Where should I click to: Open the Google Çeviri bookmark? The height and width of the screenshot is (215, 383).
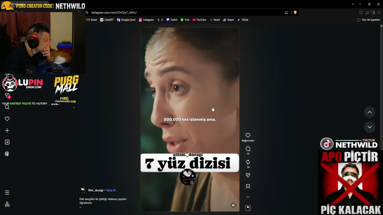pyautogui.click(x=126, y=20)
